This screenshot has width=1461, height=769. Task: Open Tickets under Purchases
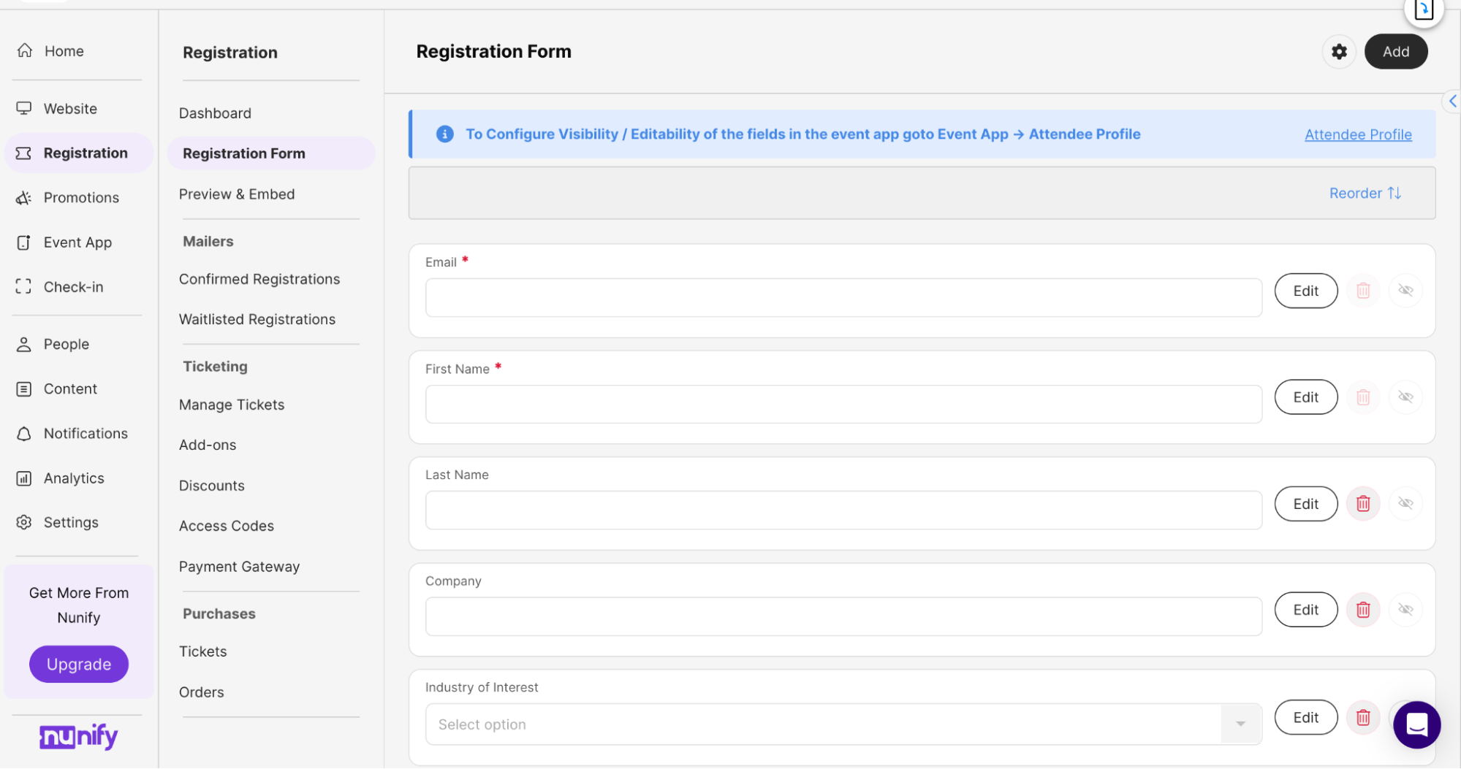(x=202, y=651)
